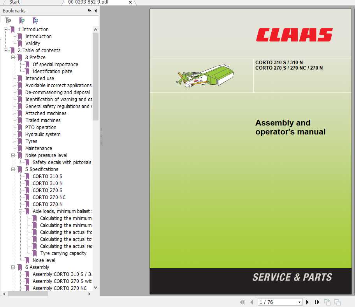Open the Maintenance bookmark
Image resolution: width=355 pixels, height=307 pixels.
39,148
